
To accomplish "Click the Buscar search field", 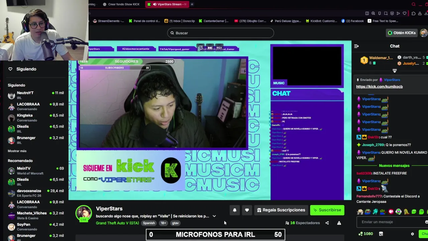I will click(221, 33).
